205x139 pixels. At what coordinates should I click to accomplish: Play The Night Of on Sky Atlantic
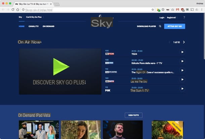pyautogui.click(x=182, y=70)
